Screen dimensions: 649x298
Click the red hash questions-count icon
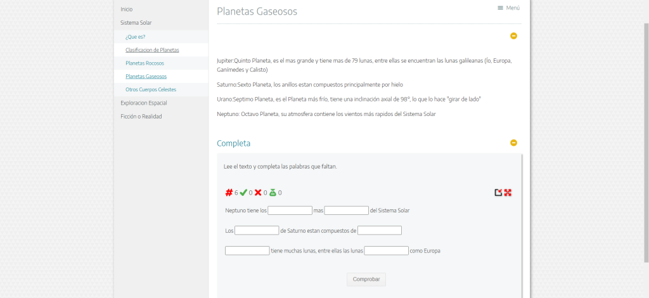229,193
